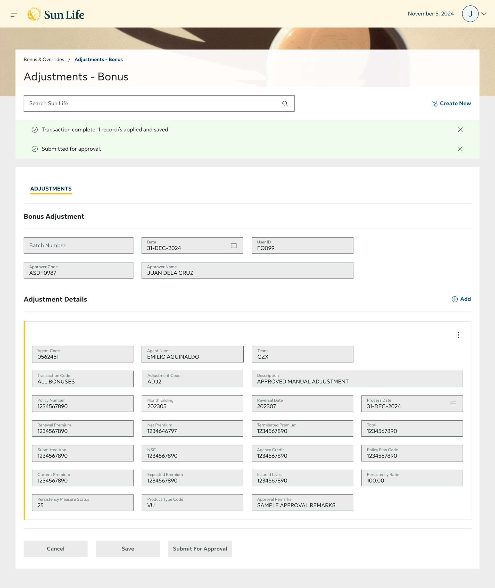
Task: Select the ADJUSTMENTS tab
Action: click(51, 189)
